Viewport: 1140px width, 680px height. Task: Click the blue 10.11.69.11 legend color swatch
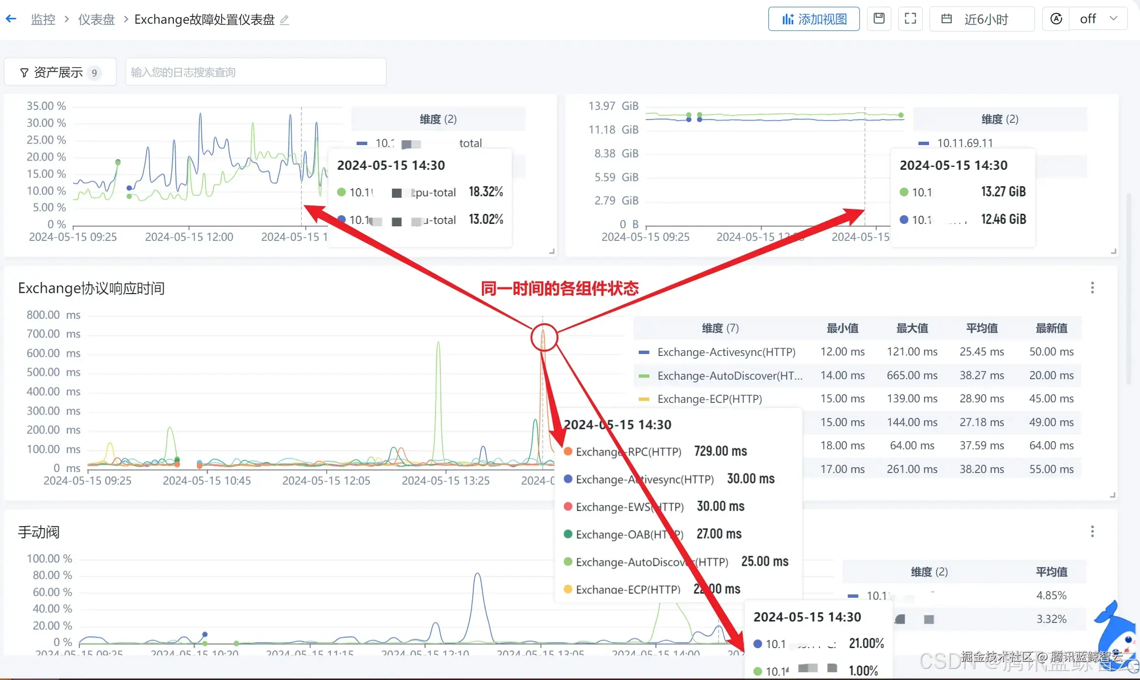tap(923, 143)
